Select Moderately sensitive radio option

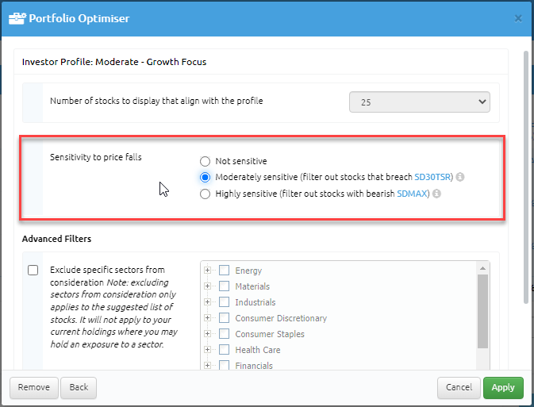coord(205,177)
